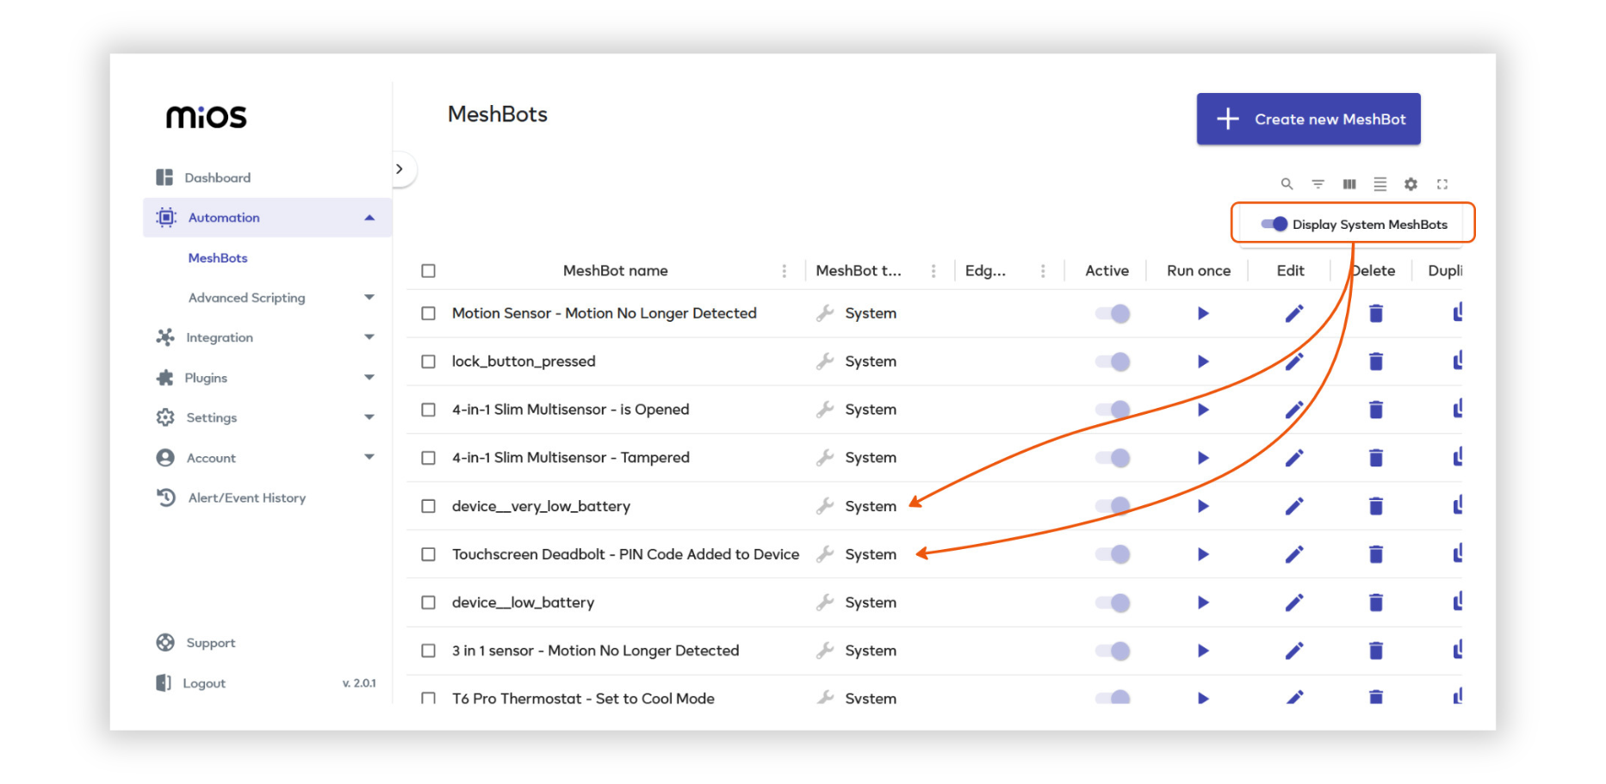Open table settings gear

tap(1411, 184)
